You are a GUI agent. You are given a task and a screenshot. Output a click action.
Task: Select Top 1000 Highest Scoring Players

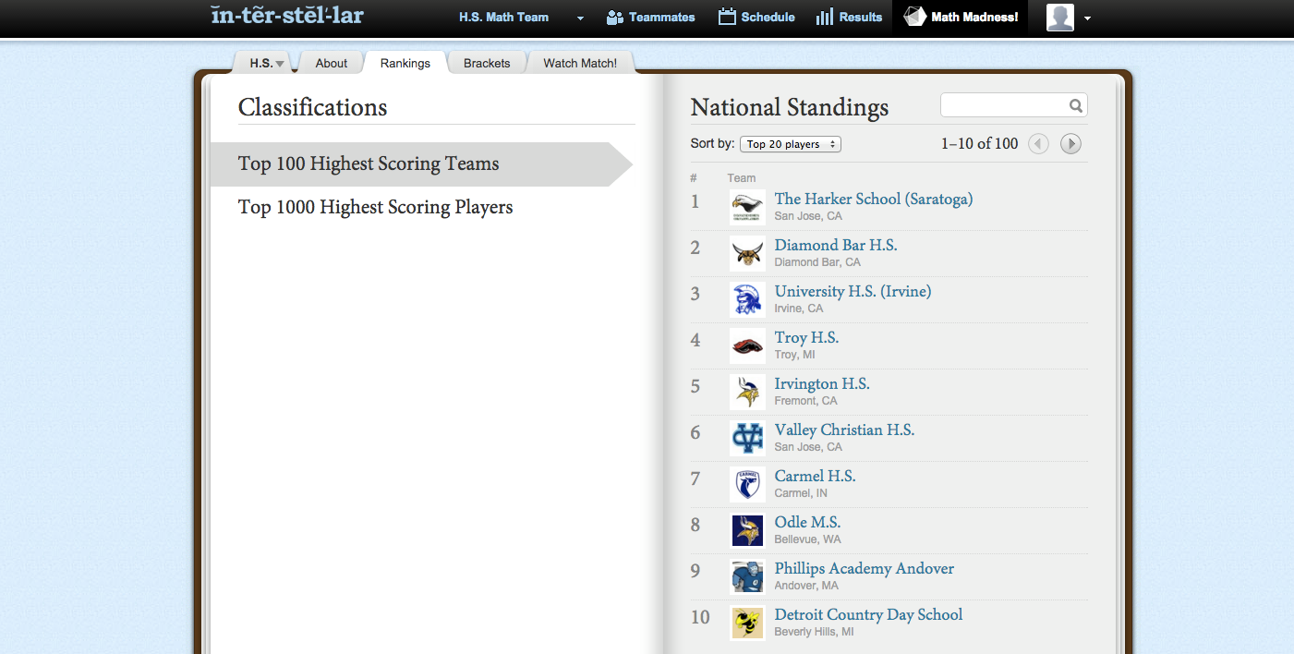pyautogui.click(x=376, y=207)
